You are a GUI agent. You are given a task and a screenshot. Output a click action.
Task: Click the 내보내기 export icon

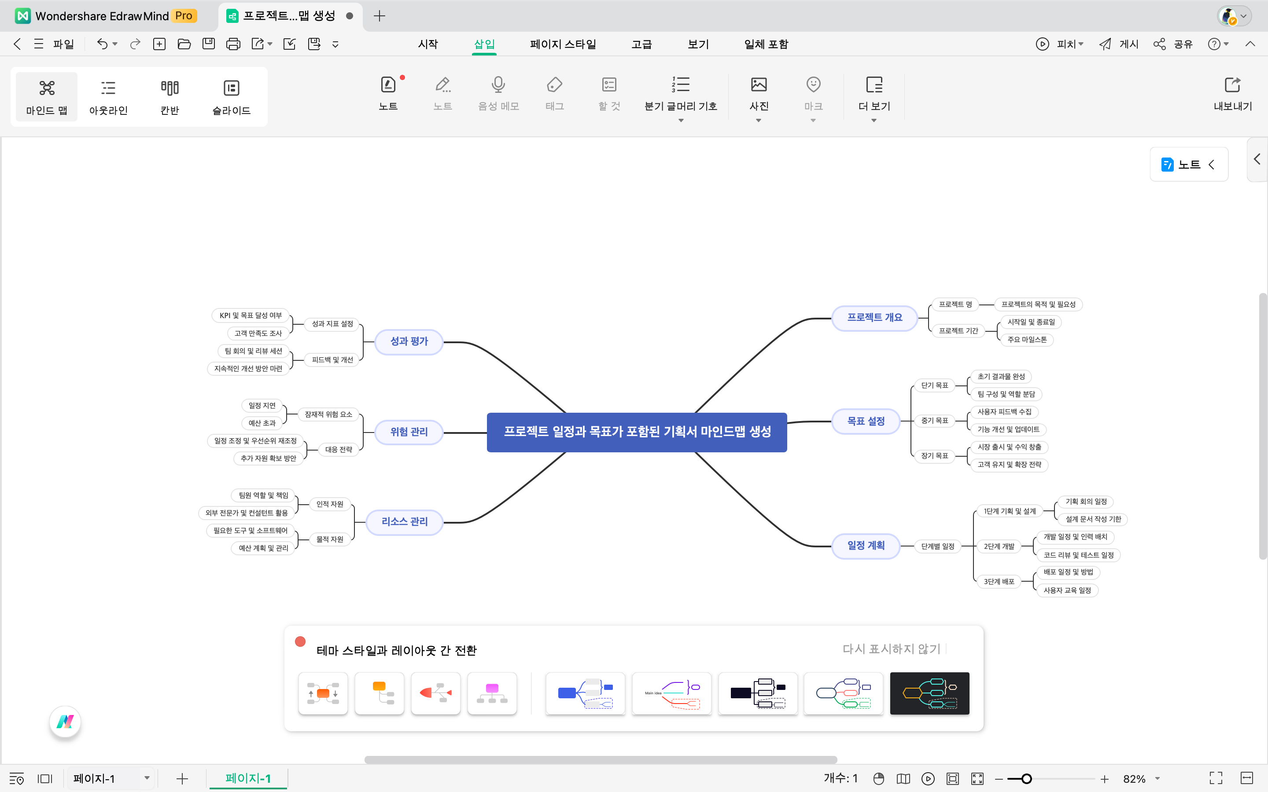click(1232, 85)
